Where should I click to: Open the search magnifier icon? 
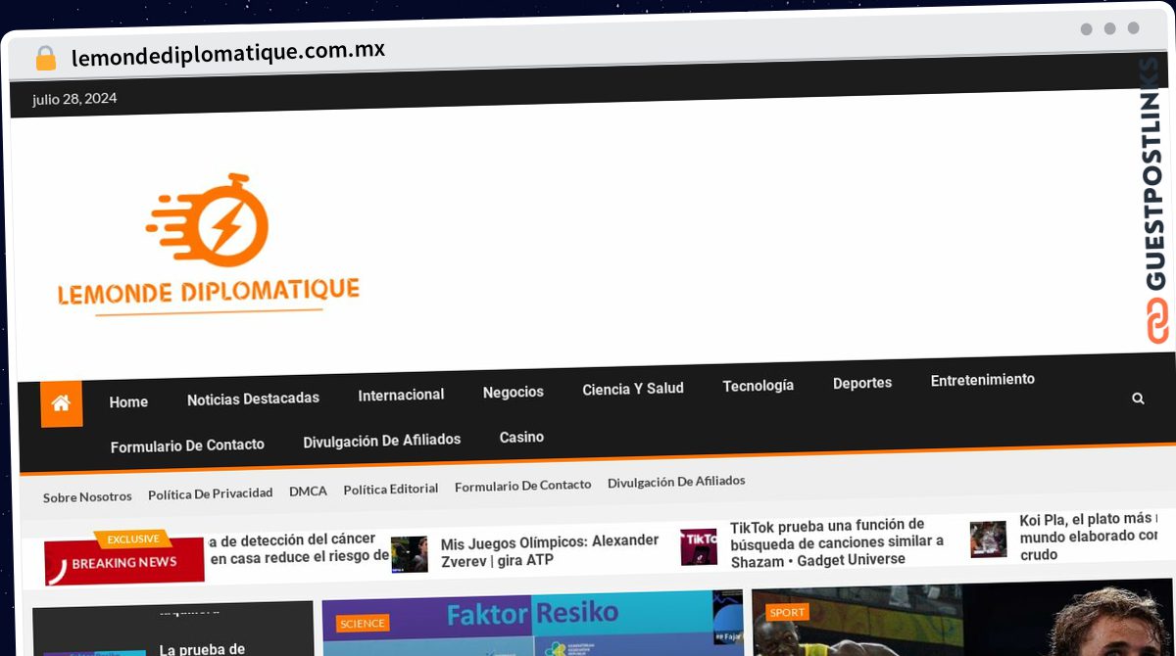coord(1138,398)
